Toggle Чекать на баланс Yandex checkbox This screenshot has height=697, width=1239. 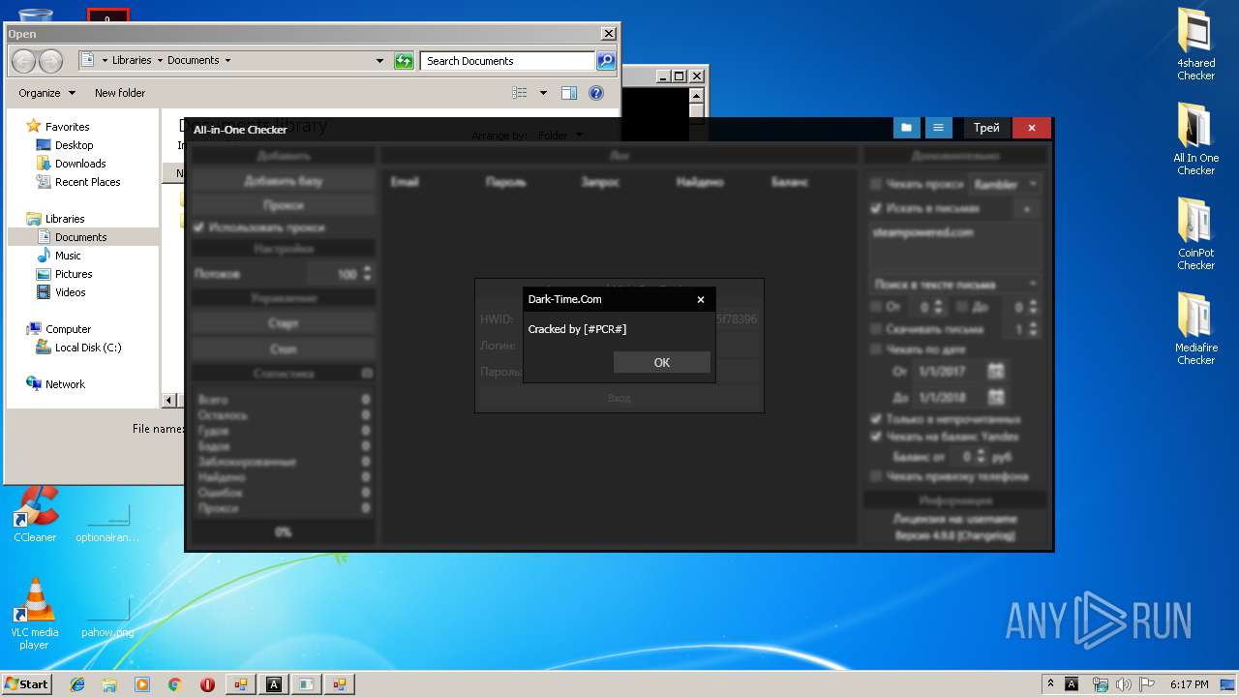(x=876, y=437)
